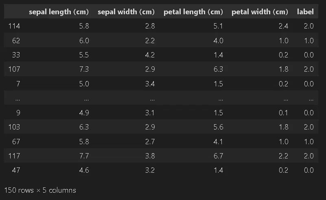
Task: Click the 'sepal width (cm)' column header
Action: [x=126, y=12]
